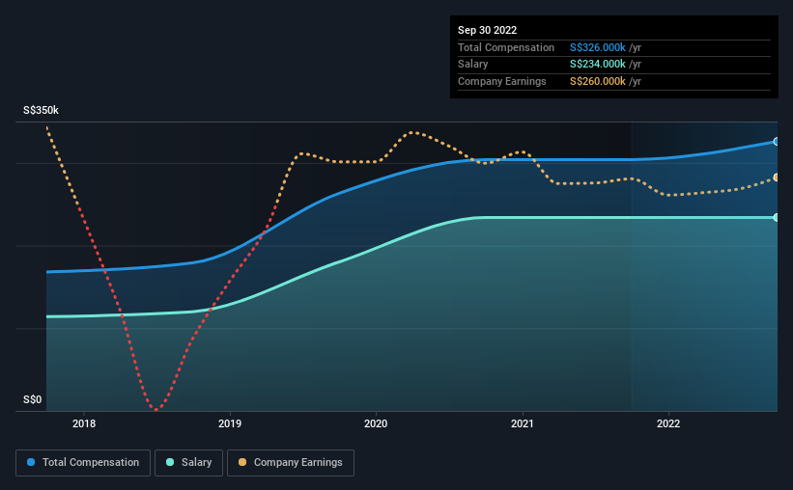Image resolution: width=793 pixels, height=490 pixels.
Task: Click the teal dot in Salary legend
Action: pyautogui.click(x=170, y=462)
